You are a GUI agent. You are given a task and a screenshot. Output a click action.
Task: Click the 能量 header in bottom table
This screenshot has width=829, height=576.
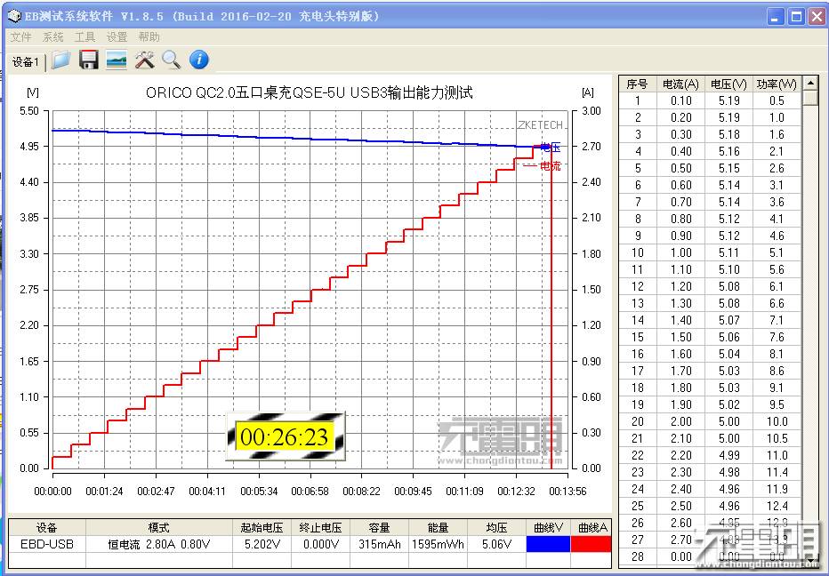(x=438, y=527)
